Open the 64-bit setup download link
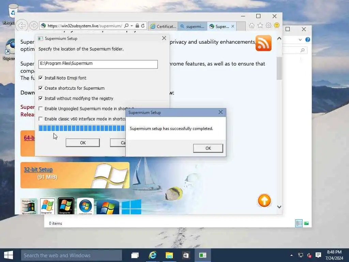Viewport: 349px width, 262px height. pos(29,138)
